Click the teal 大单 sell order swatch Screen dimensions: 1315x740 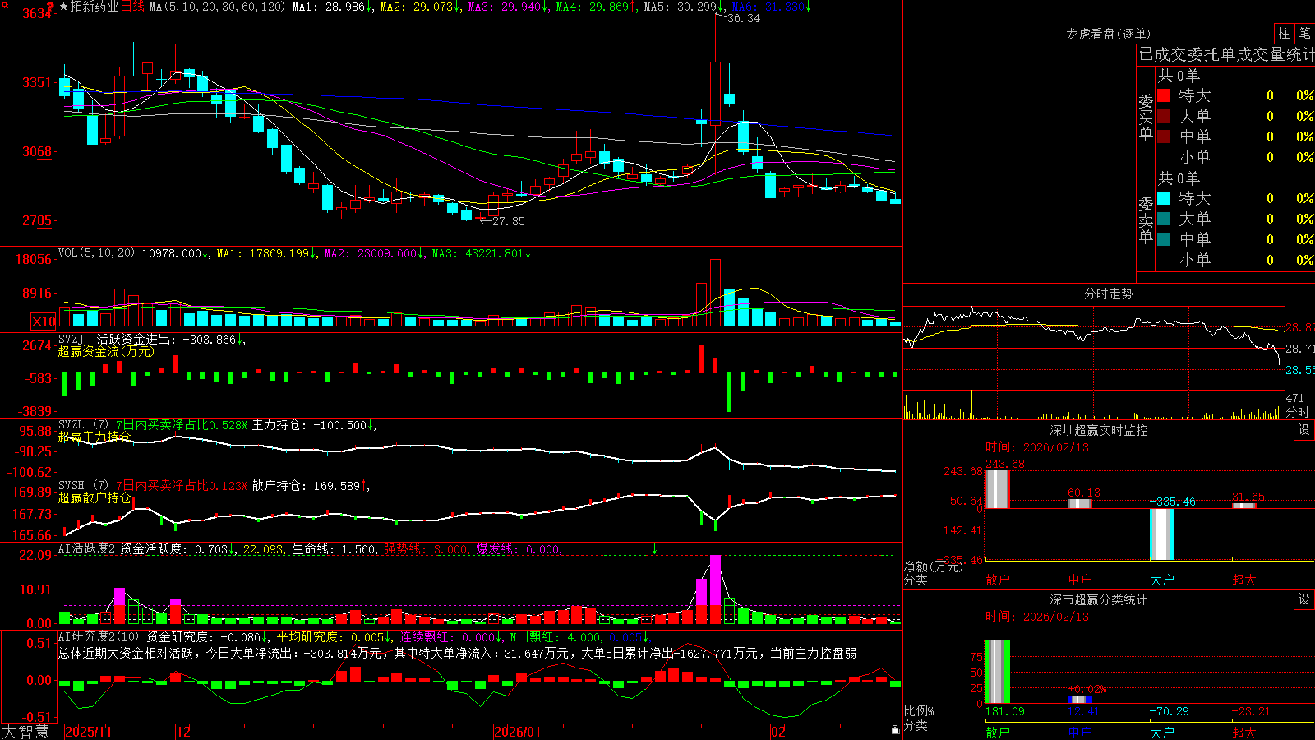tap(1164, 219)
